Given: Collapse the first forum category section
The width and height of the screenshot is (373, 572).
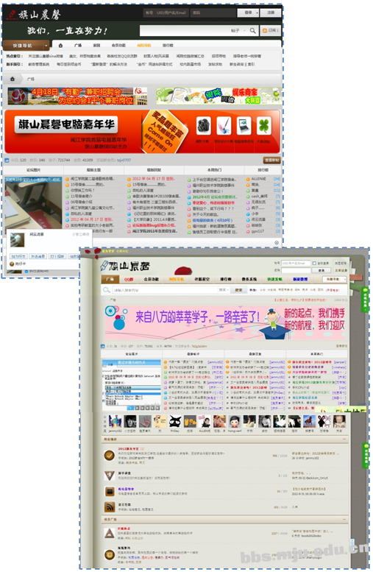Looking at the screenshot, I should (344, 439).
